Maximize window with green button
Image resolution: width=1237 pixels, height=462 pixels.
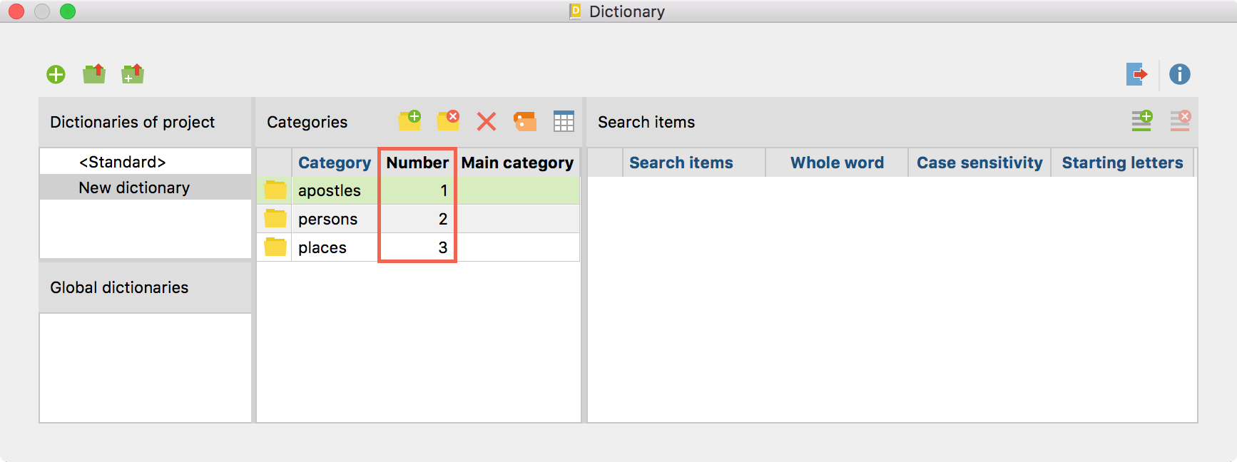tap(68, 11)
